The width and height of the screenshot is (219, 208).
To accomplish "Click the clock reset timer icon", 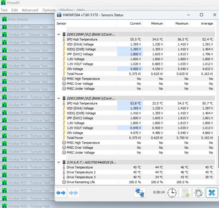I will [x=172, y=193].
